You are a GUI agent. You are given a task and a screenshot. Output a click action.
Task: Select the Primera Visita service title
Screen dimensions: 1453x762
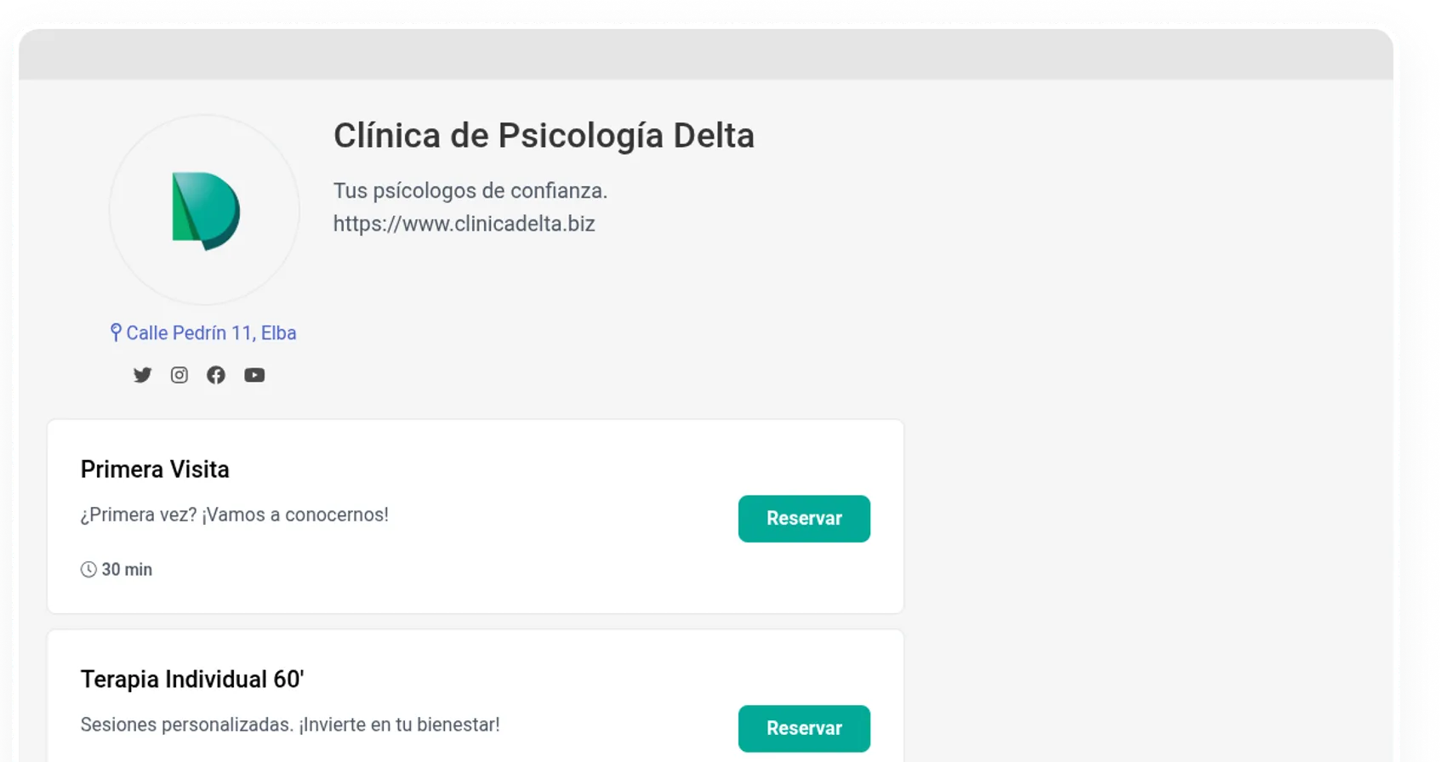155,469
